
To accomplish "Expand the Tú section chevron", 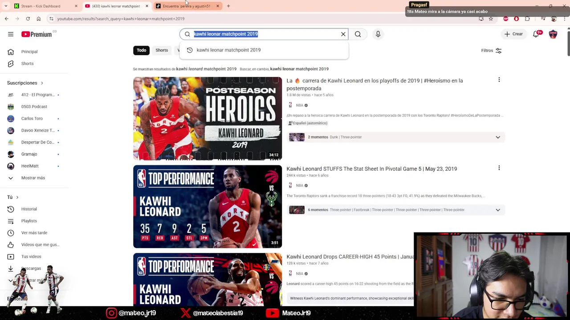I will (17, 197).
